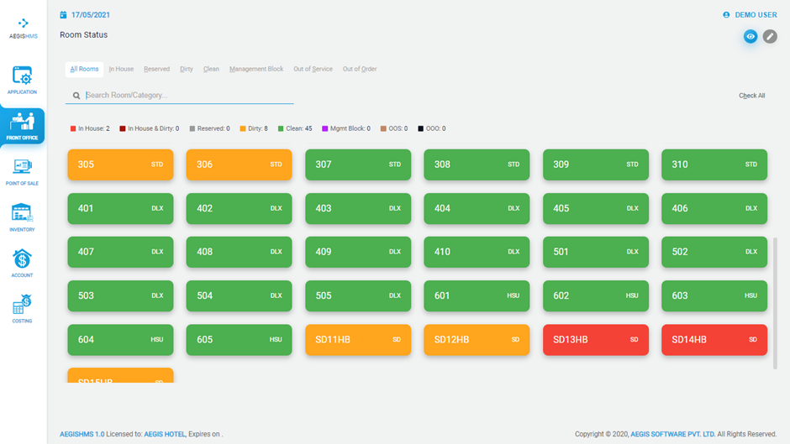Click the calendar date 17/05/2021
Screen dimensions: 790x444
click(85, 15)
